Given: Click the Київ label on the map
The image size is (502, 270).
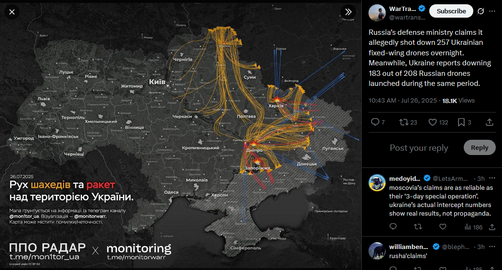Looking at the screenshot, I should click(x=157, y=82).
